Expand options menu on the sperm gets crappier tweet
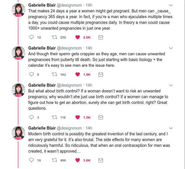185x169 pixels. click(171, 48)
